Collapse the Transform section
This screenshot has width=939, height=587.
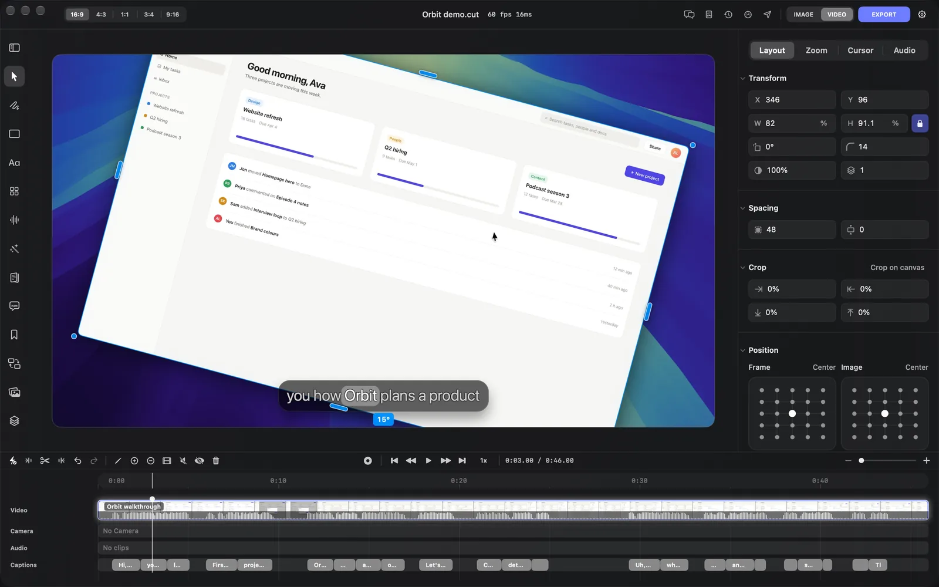pos(742,78)
